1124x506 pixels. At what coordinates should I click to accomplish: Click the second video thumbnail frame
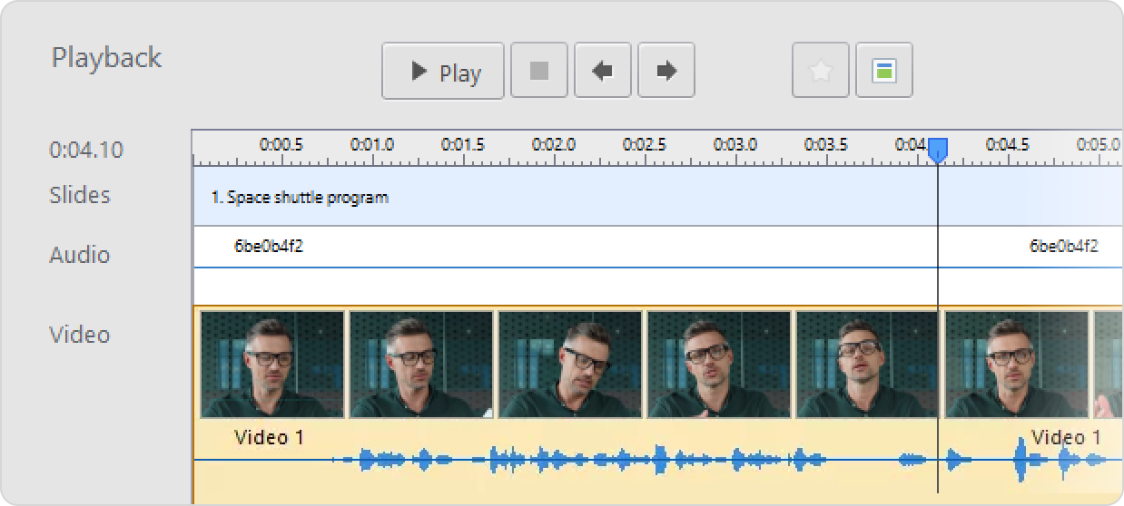coord(421,365)
